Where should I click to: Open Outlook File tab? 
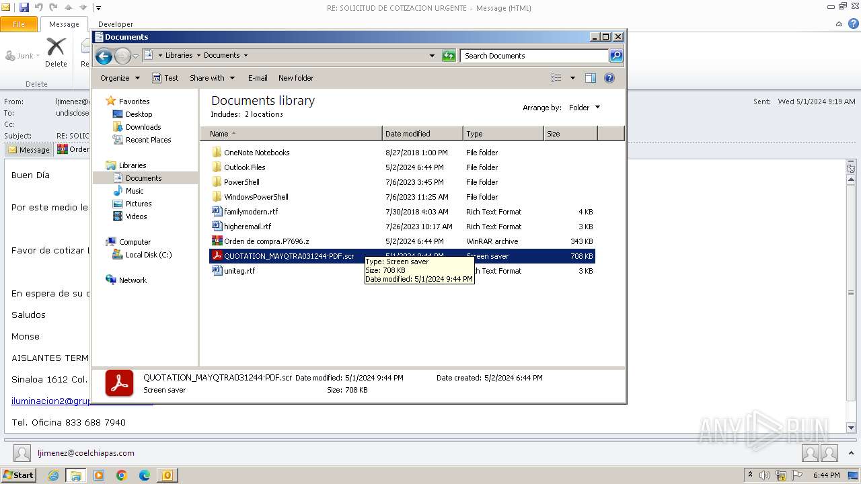pos(19,24)
